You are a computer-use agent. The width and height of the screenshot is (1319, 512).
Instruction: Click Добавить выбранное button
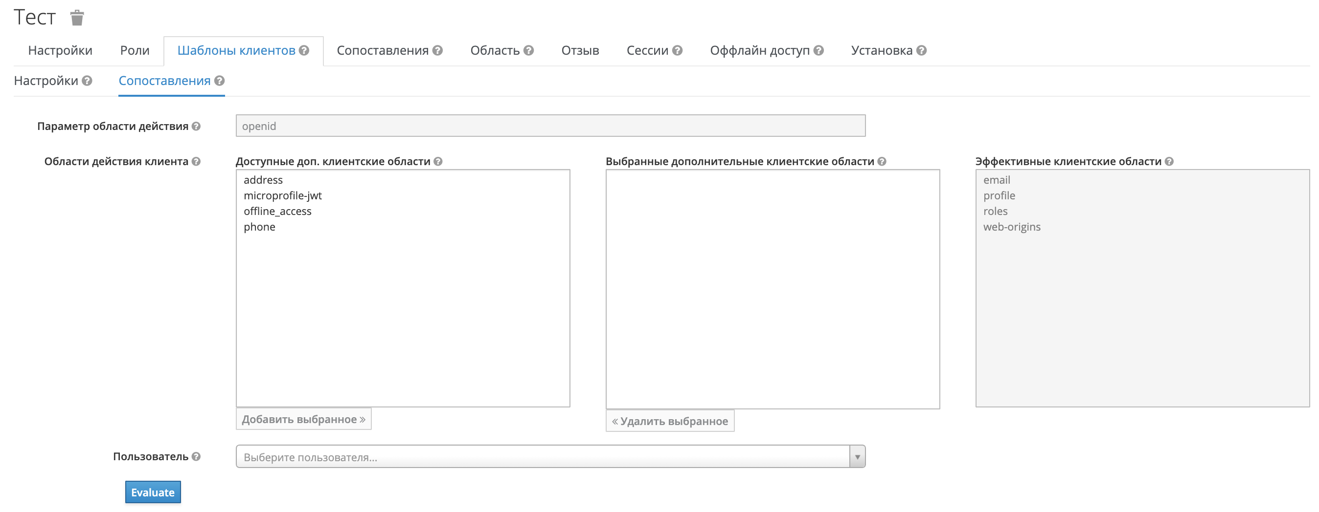click(x=303, y=420)
